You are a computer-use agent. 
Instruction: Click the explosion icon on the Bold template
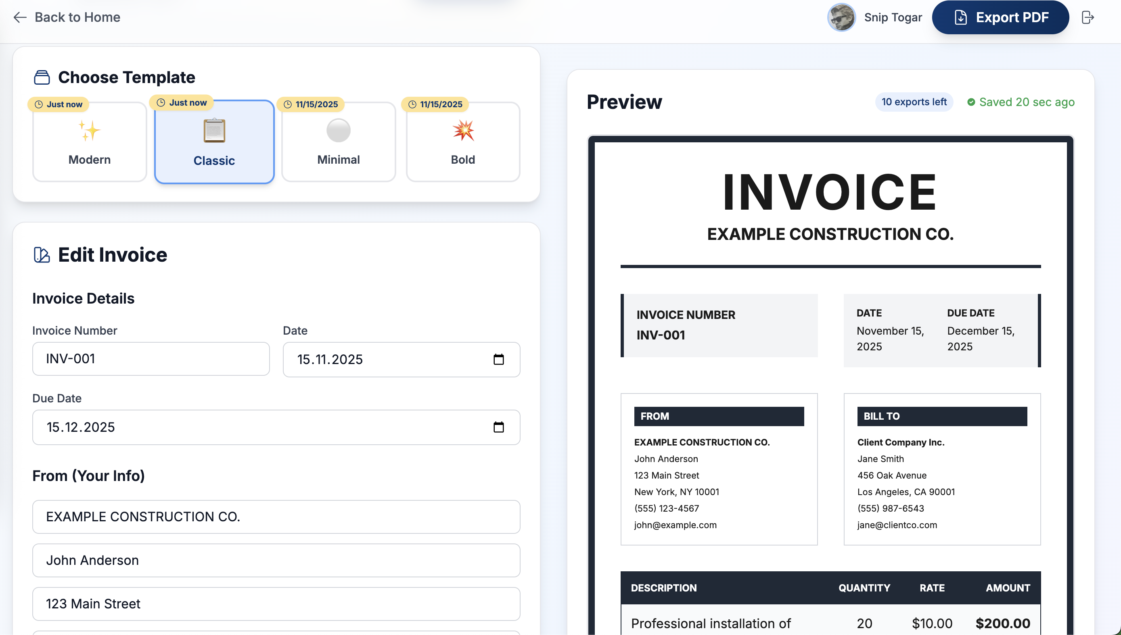pos(463,131)
